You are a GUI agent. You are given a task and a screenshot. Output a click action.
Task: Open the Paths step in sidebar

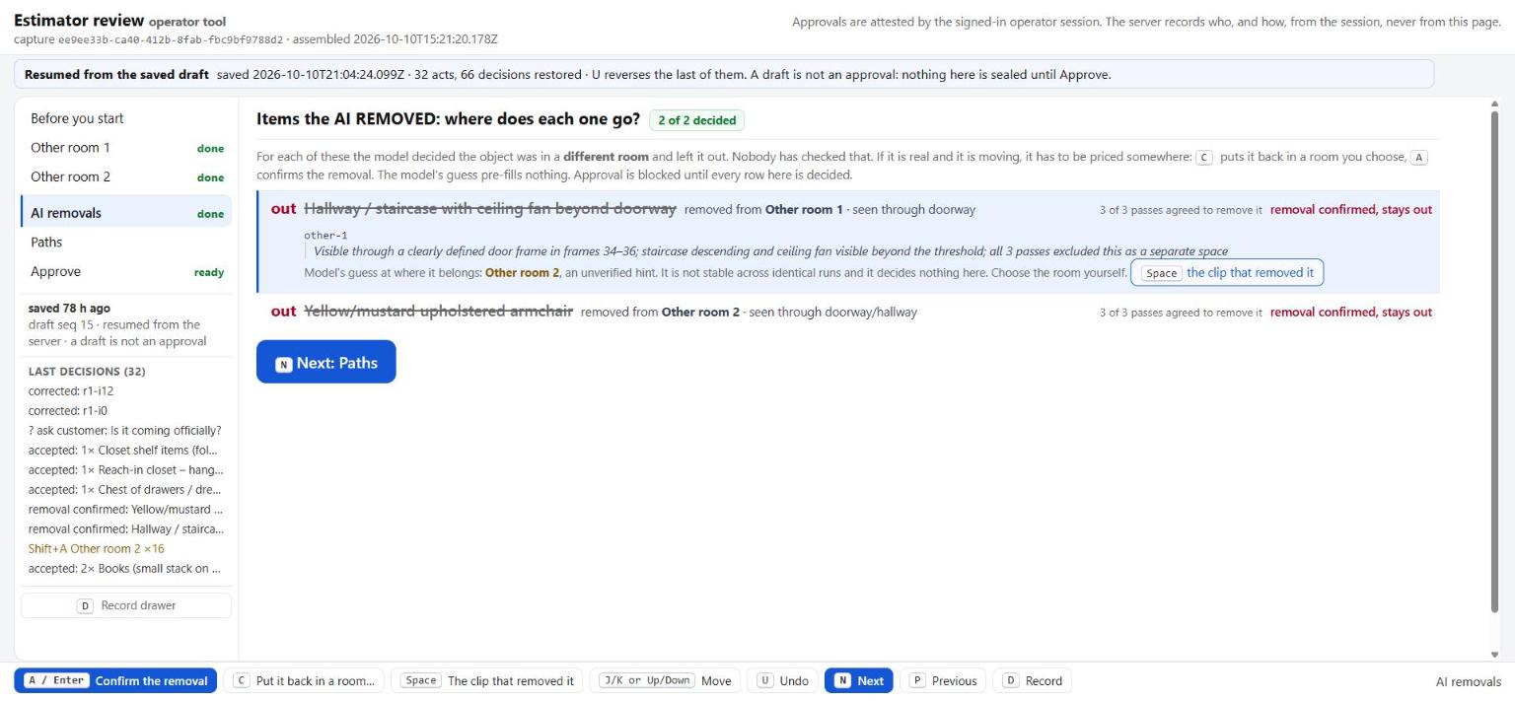point(126,243)
